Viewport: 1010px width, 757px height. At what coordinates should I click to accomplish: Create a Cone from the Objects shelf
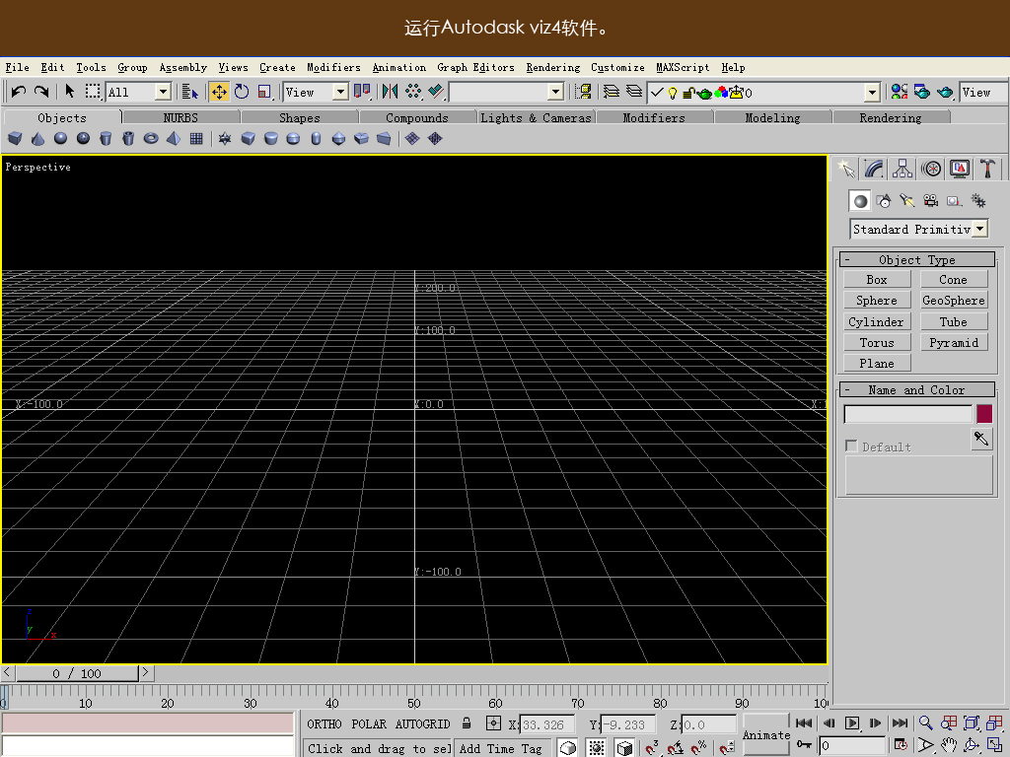coord(38,138)
